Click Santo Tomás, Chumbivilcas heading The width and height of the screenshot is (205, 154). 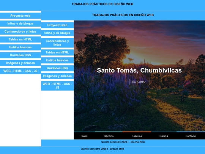[139, 70]
